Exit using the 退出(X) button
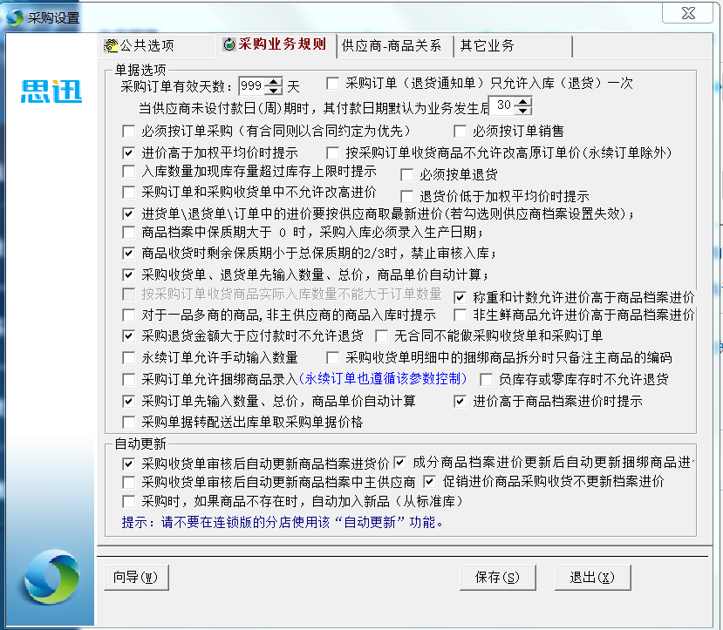 (x=592, y=577)
